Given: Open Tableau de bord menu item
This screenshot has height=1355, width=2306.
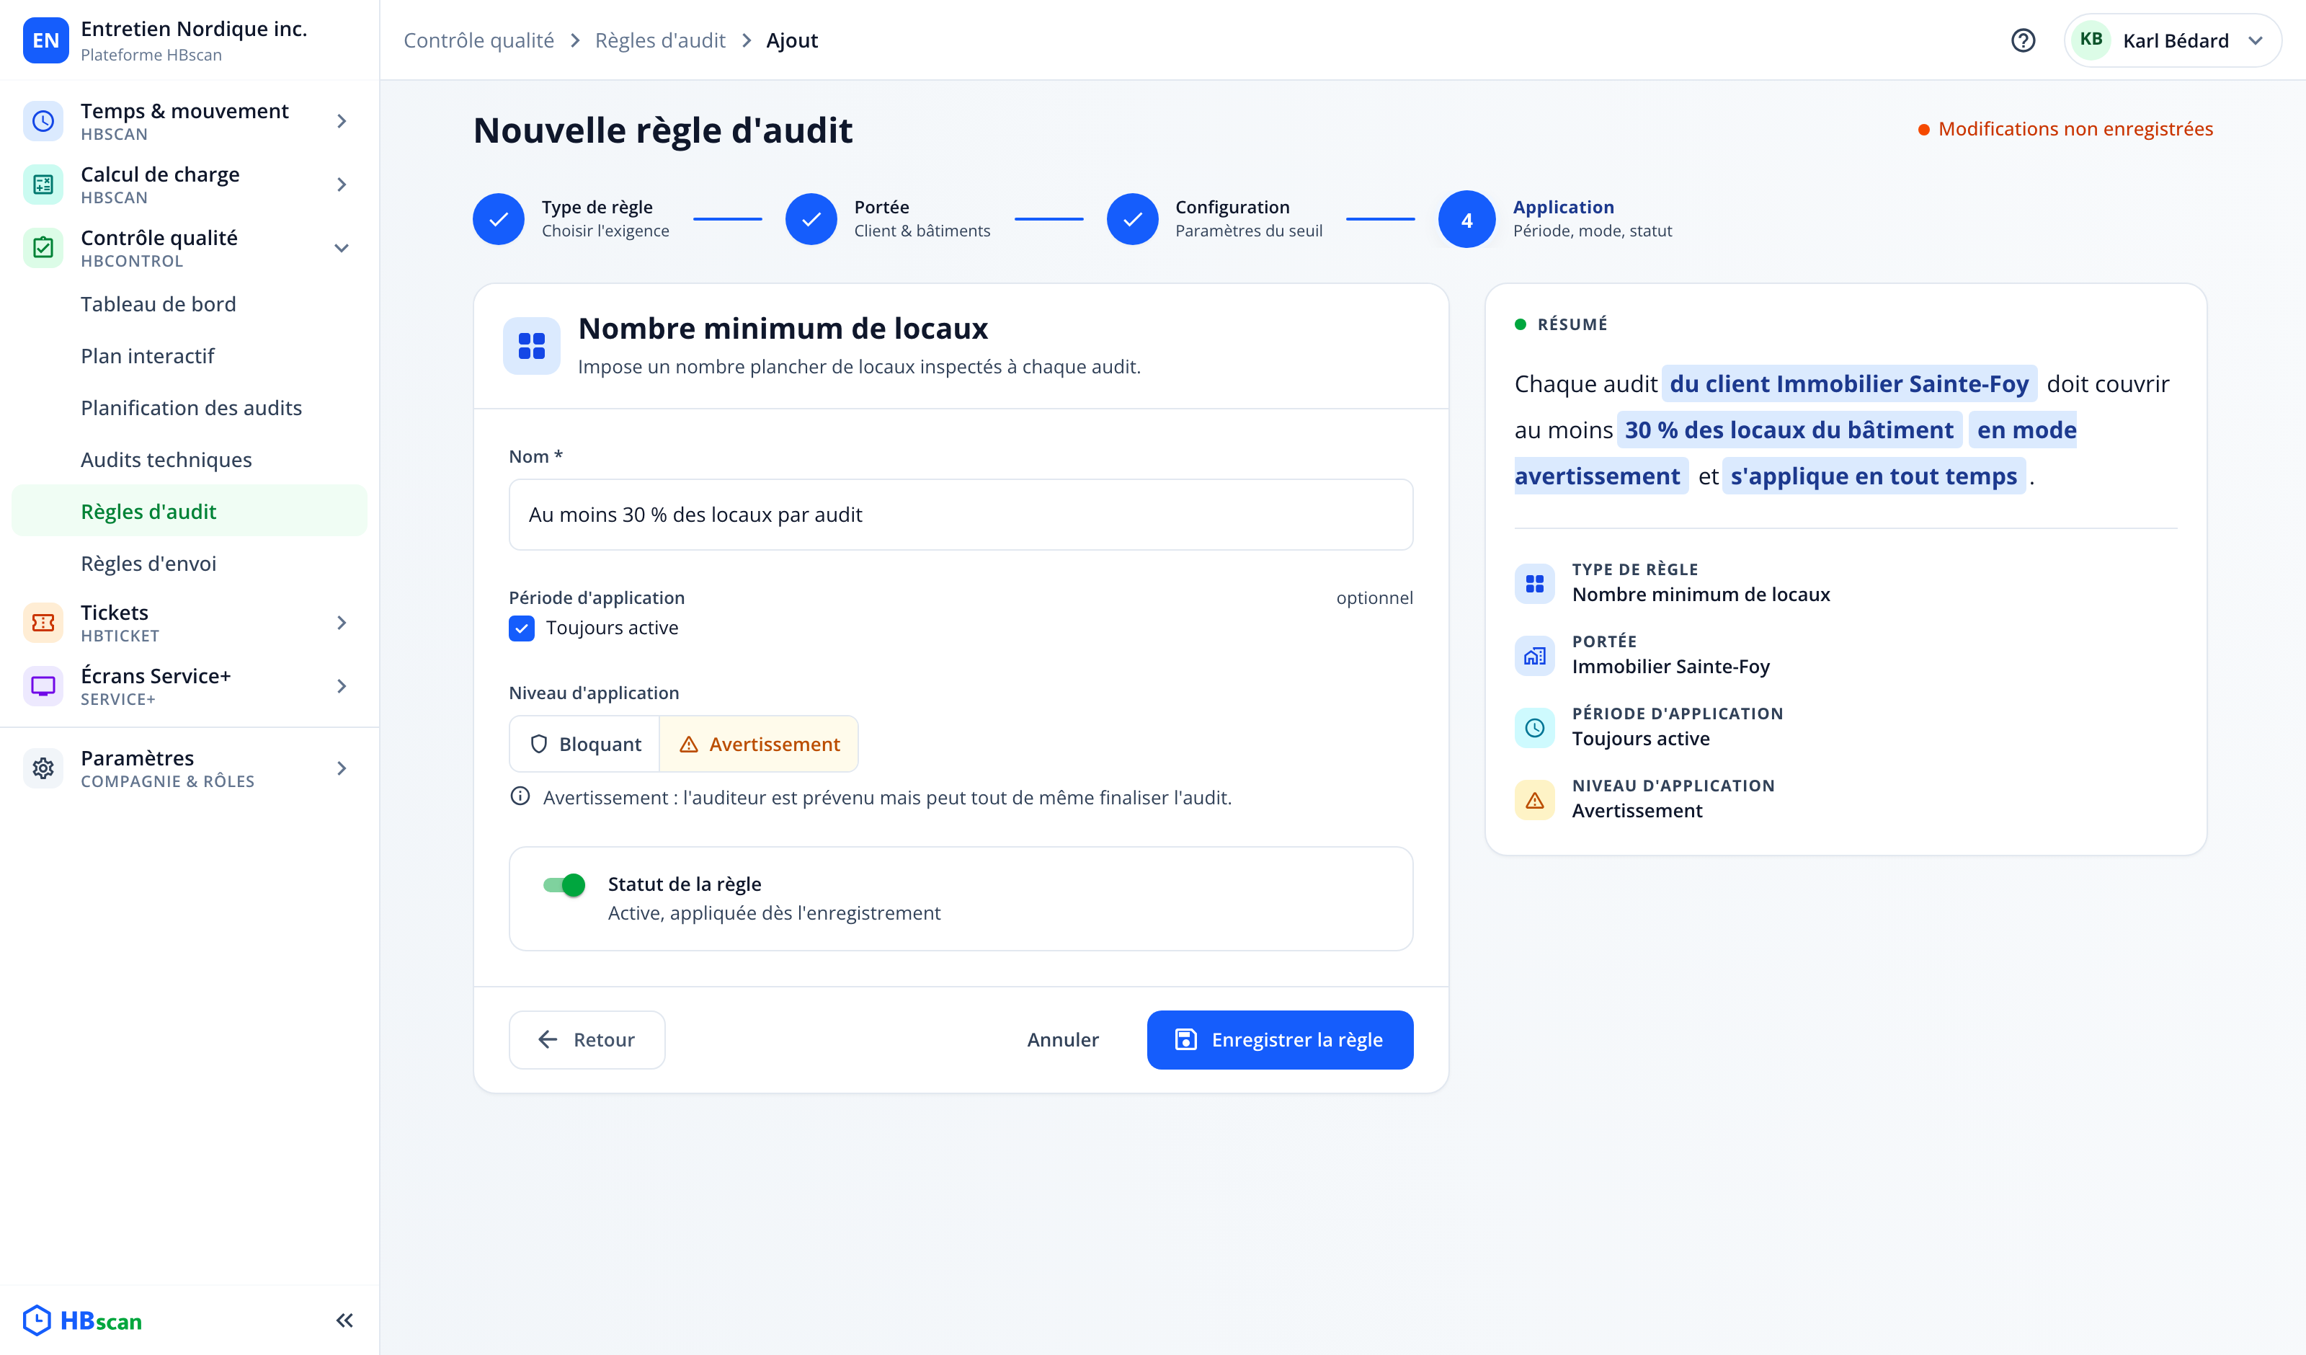Looking at the screenshot, I should coord(189,304).
